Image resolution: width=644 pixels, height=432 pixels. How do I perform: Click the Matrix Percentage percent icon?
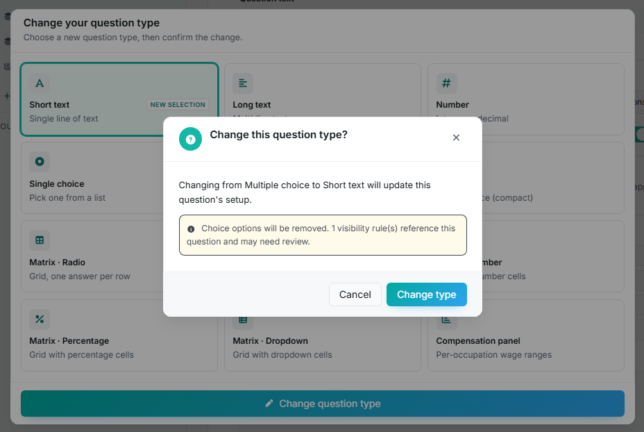point(40,319)
